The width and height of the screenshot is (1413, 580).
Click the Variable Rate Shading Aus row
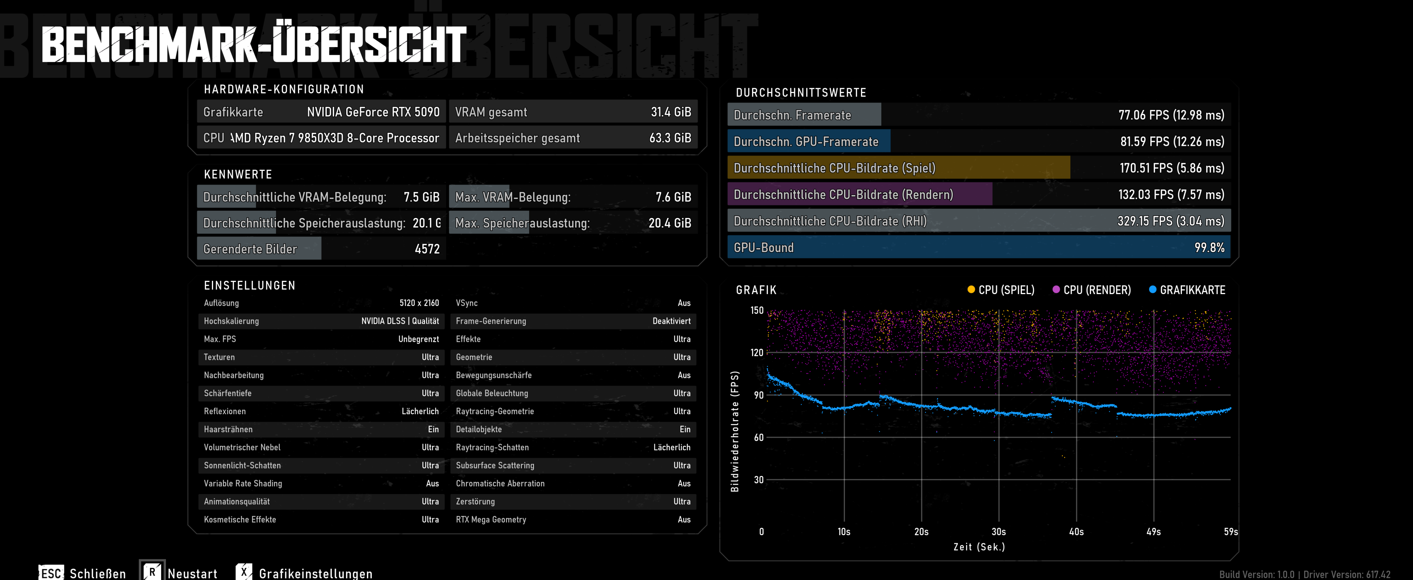322,483
